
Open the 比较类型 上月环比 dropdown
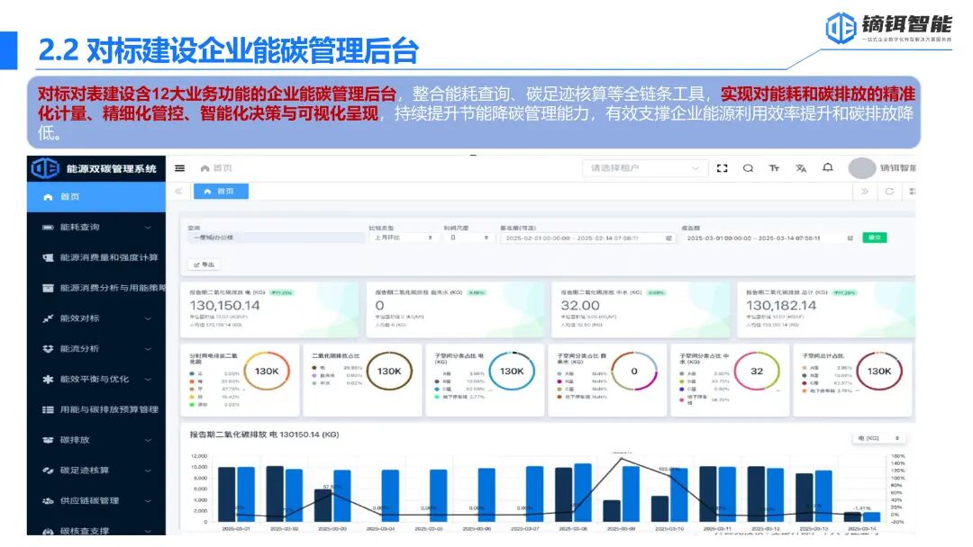[x=402, y=238]
